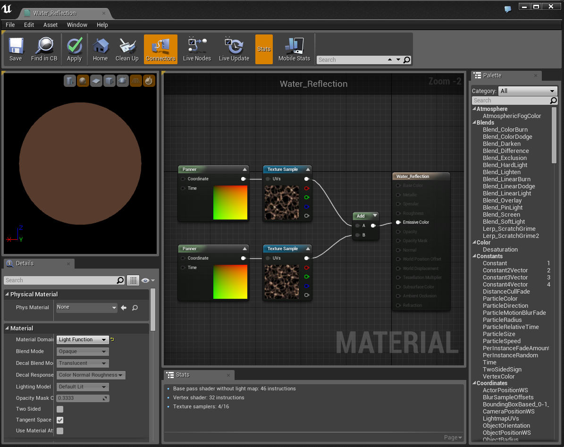
Task: Open the chat bubble icon in title bar
Action: [507, 9]
